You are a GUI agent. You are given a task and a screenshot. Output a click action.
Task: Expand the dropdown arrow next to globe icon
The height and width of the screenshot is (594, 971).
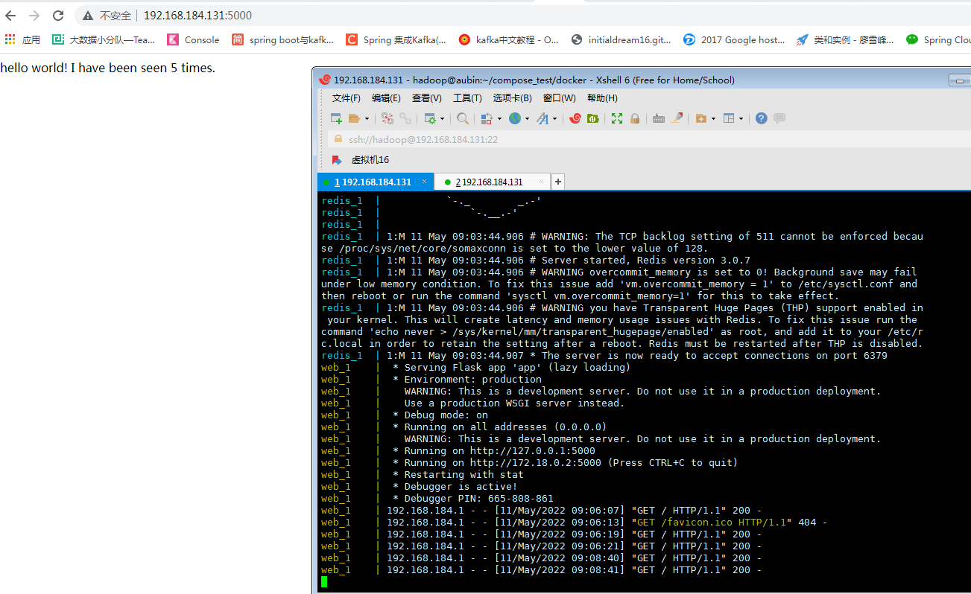click(x=527, y=119)
